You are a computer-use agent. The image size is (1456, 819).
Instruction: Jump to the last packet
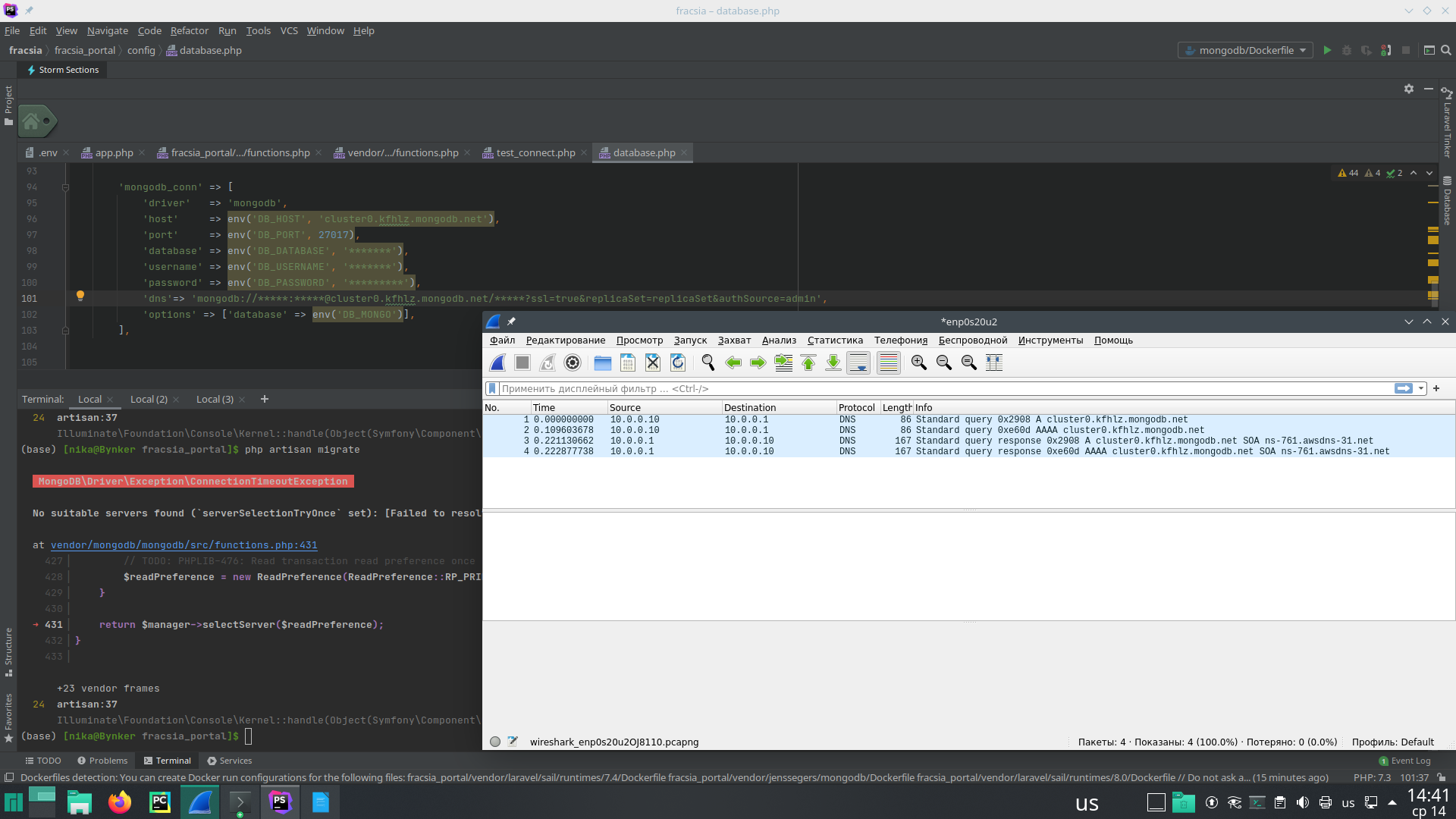833,363
